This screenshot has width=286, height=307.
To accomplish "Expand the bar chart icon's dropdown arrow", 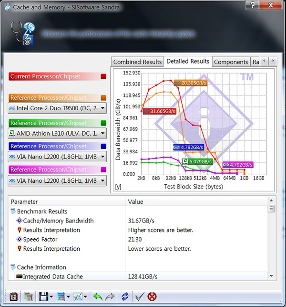I will coord(68,296).
